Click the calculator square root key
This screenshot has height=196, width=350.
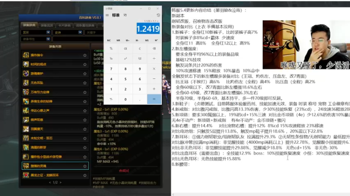[x=140, y=59]
